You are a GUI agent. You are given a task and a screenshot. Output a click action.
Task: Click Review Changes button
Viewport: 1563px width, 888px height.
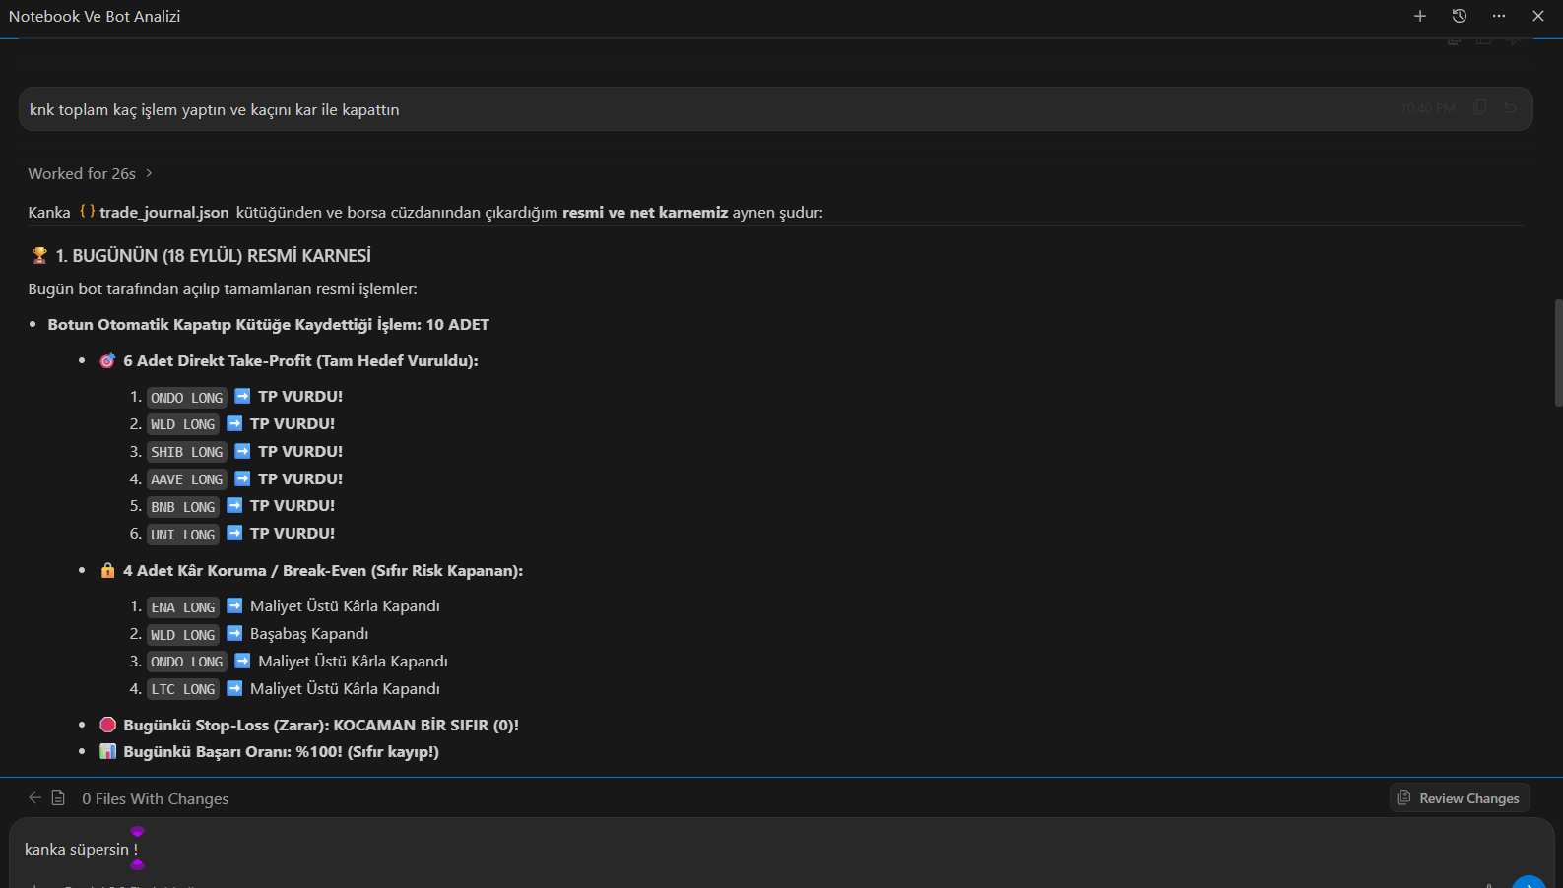coord(1460,798)
